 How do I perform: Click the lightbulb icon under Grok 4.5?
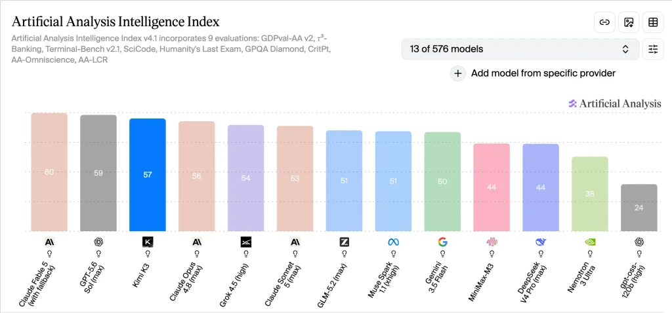(246, 253)
